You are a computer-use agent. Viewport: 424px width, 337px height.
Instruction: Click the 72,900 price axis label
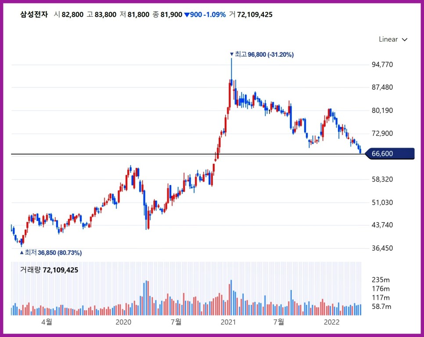(382, 133)
